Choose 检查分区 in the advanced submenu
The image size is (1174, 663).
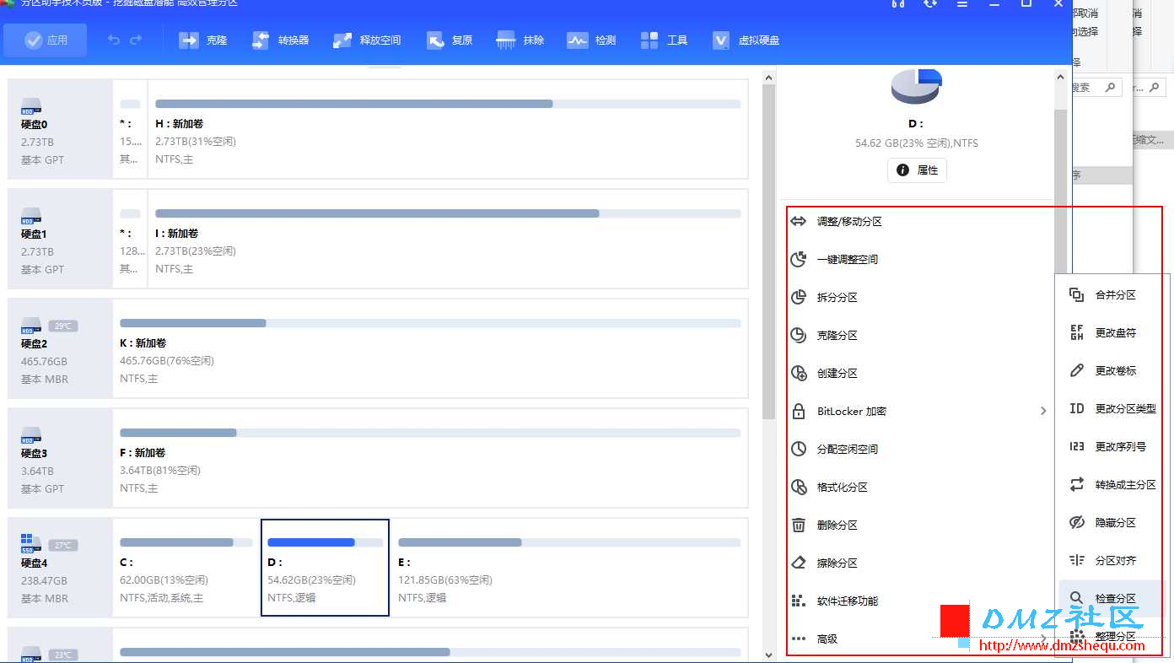pos(1112,598)
